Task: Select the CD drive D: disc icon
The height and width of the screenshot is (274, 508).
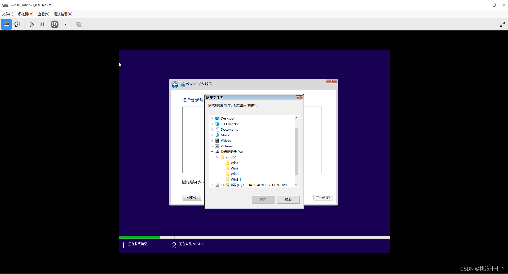Action: (217, 185)
